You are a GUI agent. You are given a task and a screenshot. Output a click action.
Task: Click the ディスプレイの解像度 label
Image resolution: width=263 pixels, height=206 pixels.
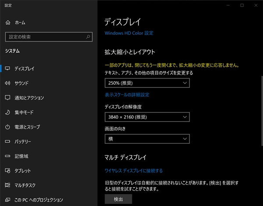coord(123,107)
